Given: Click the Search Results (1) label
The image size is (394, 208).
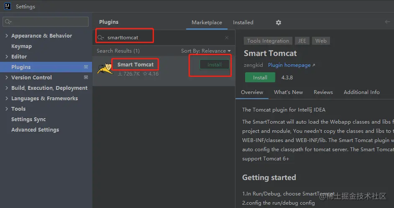Looking at the screenshot, I should 118,51.
